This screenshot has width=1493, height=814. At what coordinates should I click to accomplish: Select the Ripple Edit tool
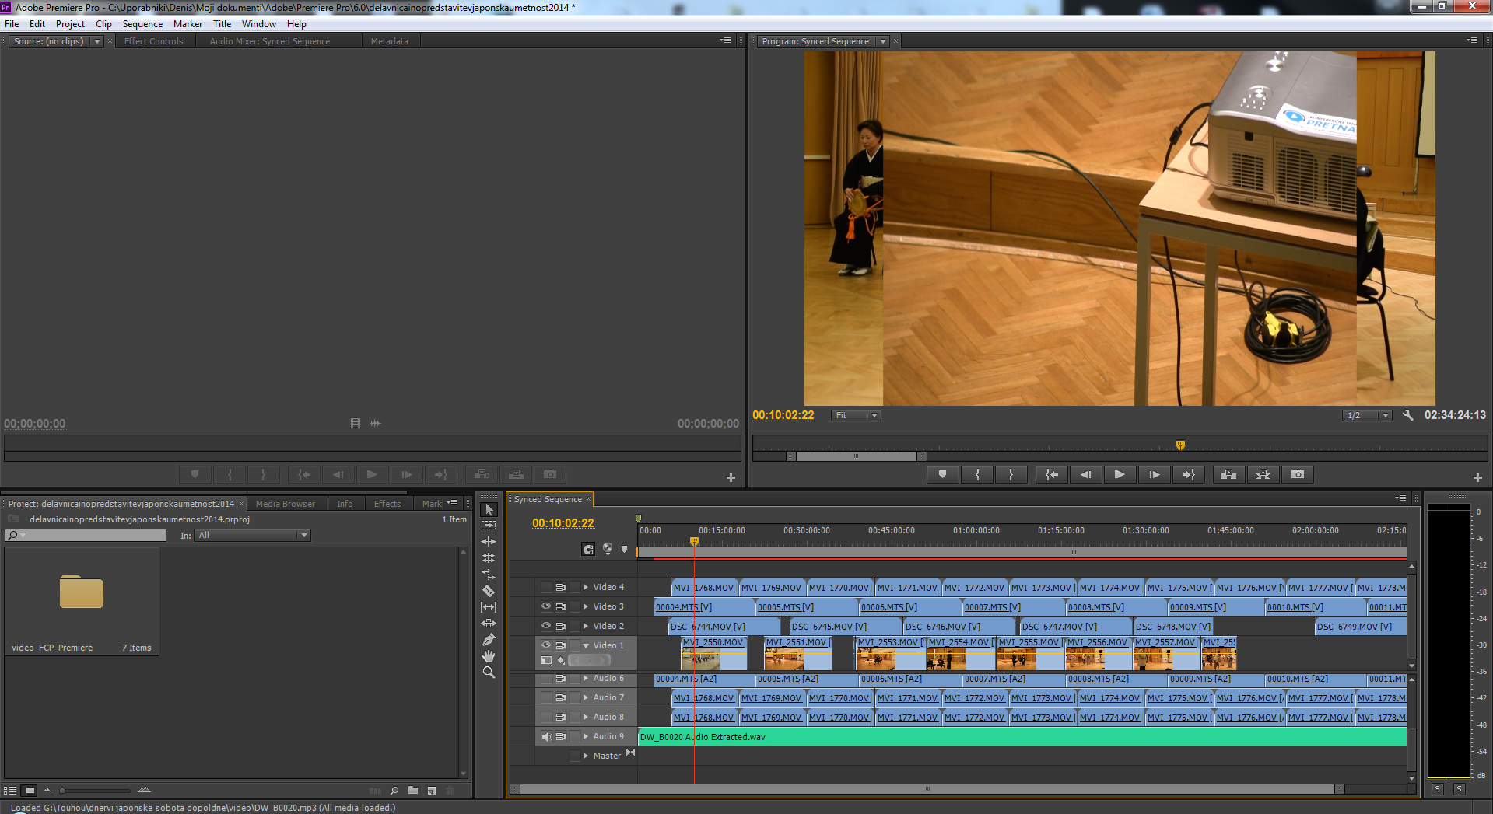tap(489, 542)
